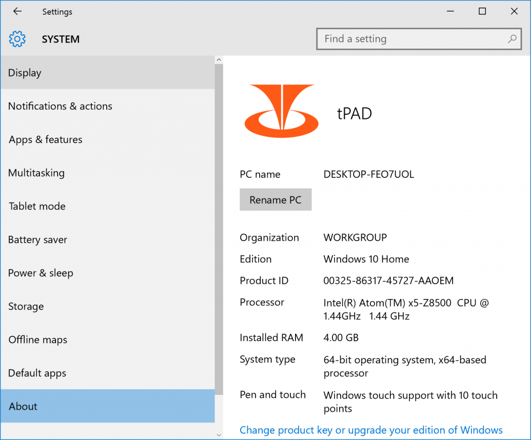This screenshot has height=440, width=531.
Task: Open Notifications & actions settings
Action: point(108,106)
